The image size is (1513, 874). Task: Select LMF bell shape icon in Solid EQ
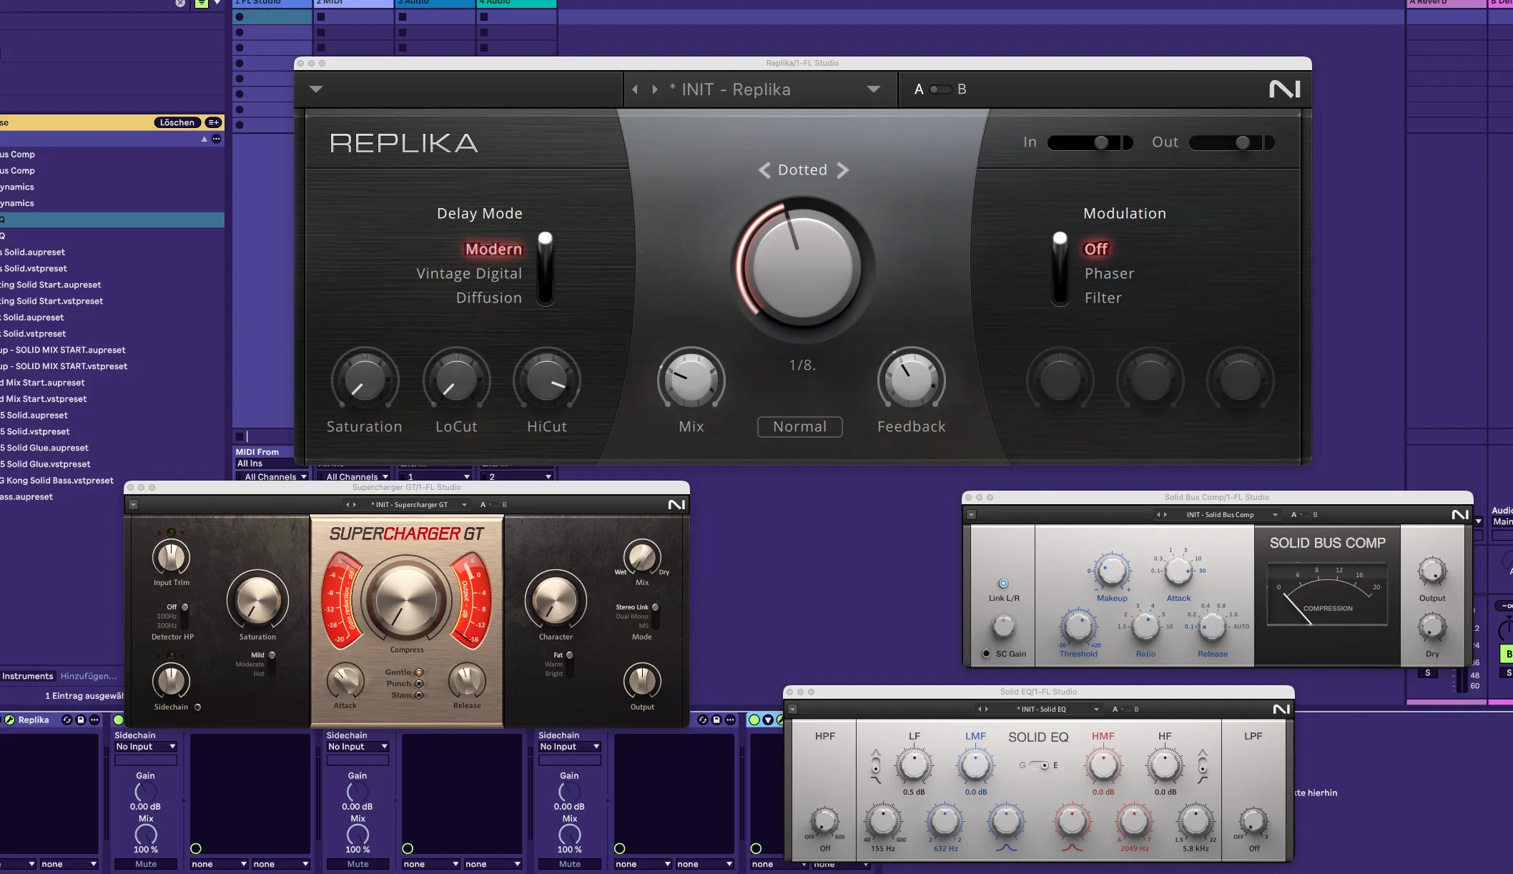click(1005, 848)
